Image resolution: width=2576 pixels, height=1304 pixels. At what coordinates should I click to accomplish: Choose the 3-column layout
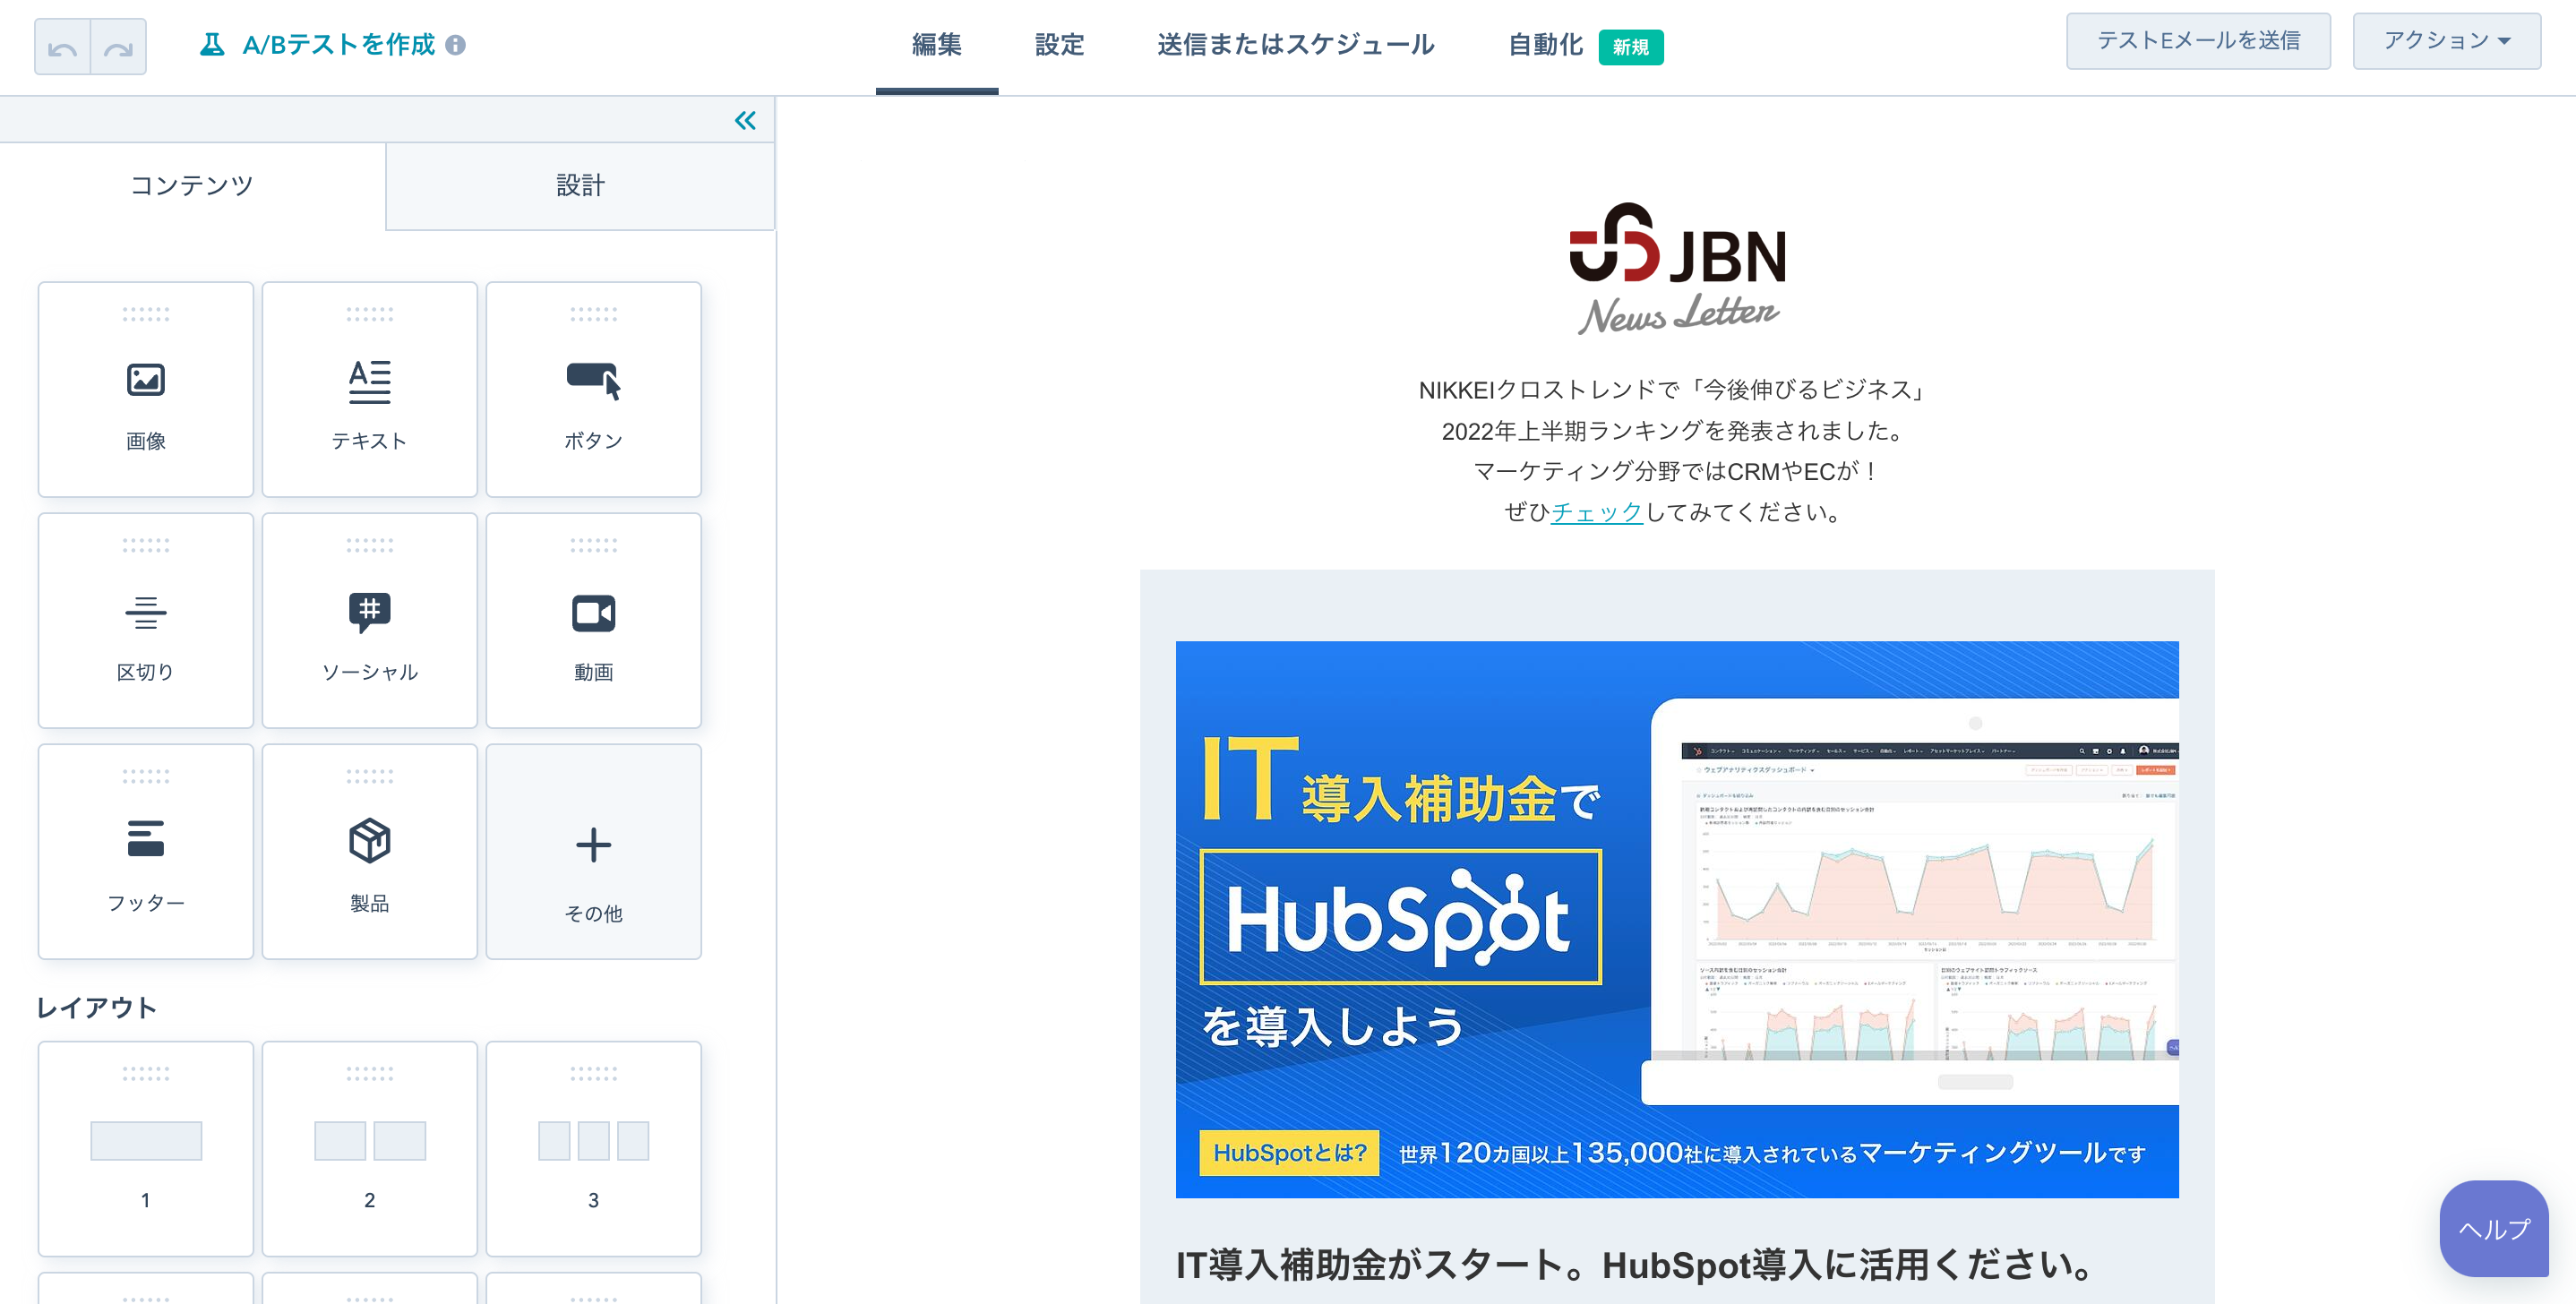point(594,1148)
